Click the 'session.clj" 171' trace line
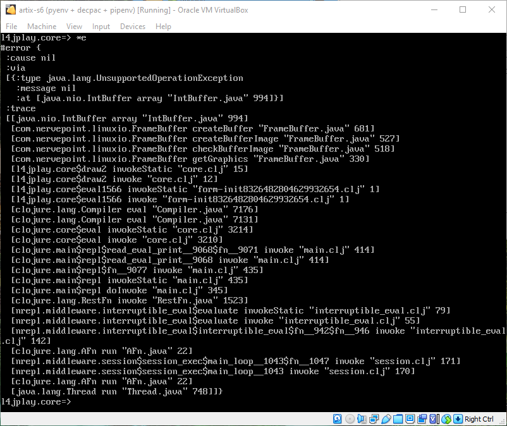 235,361
